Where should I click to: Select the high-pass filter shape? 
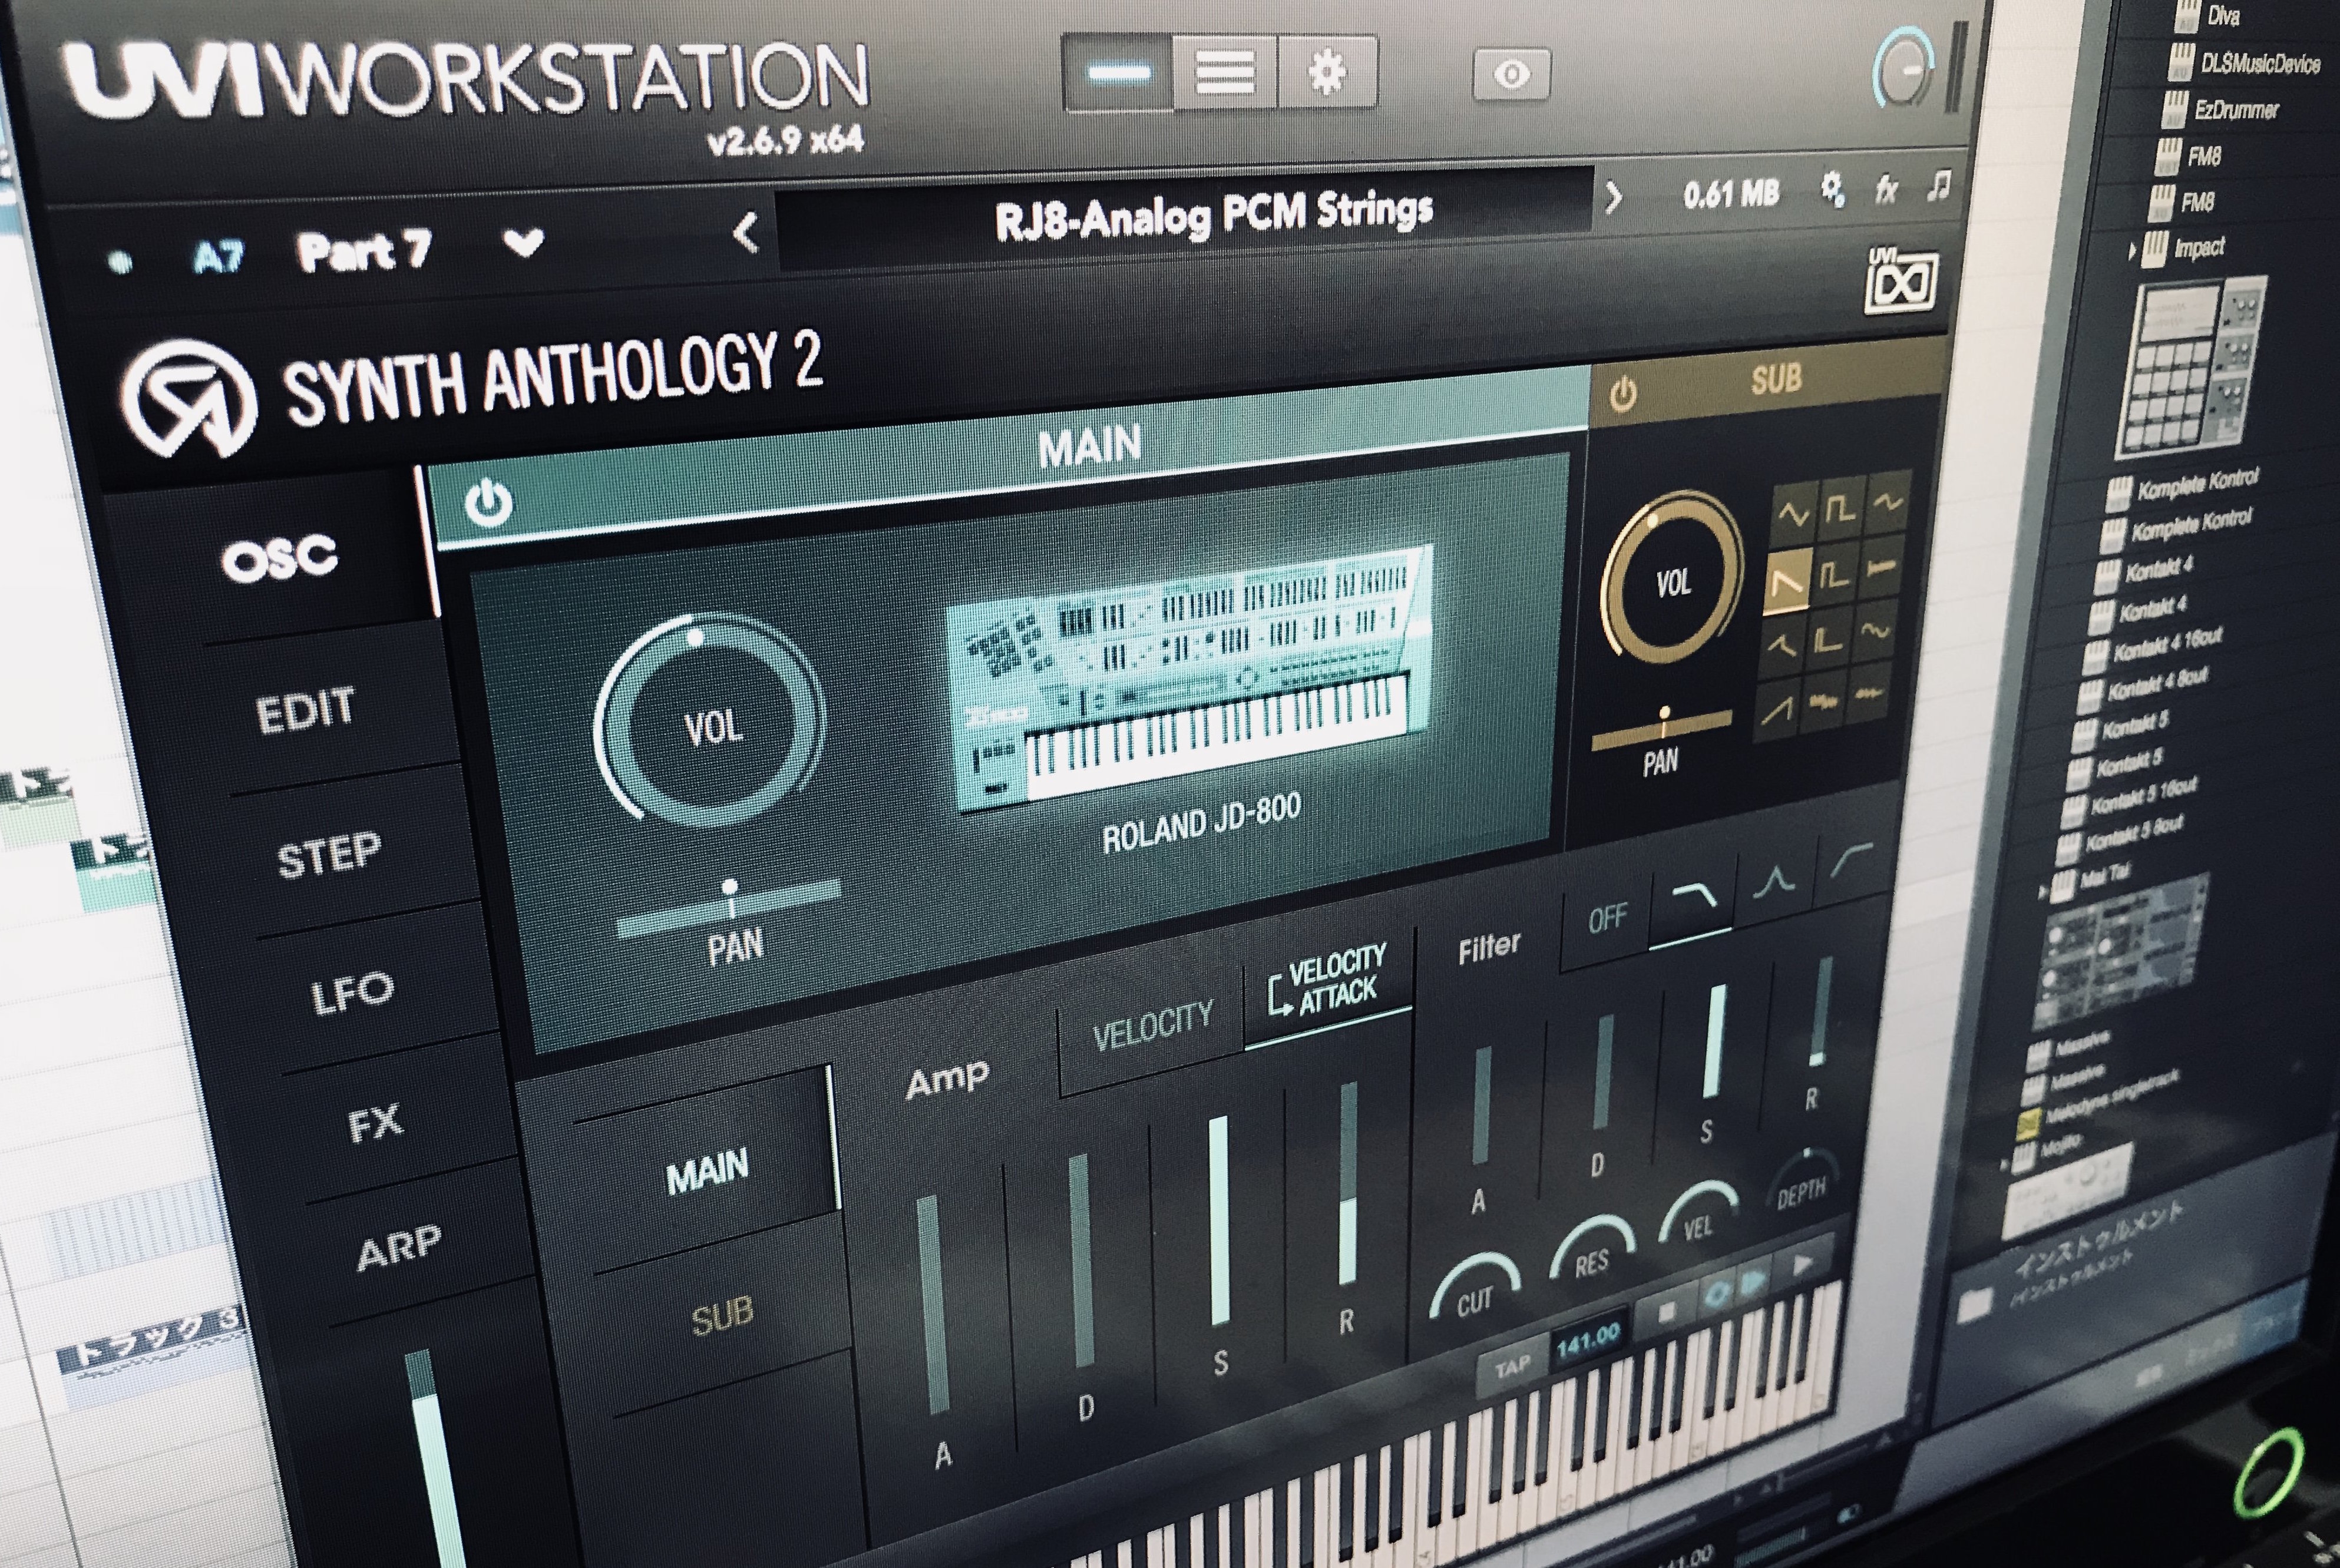1850,860
